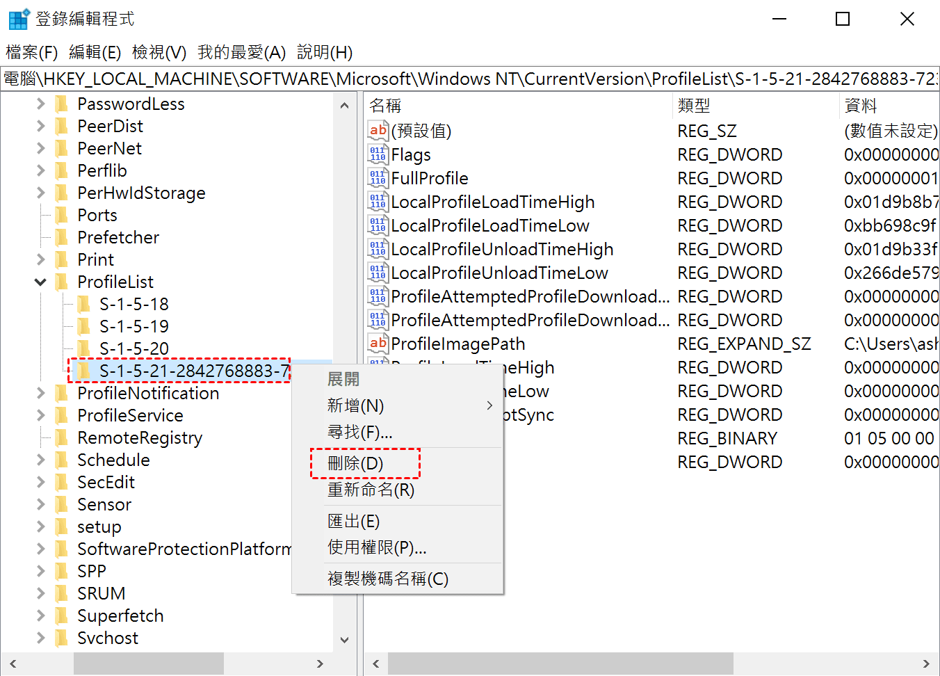The height and width of the screenshot is (676, 940).
Task: Expand the PerHwIdStorage key
Action: point(40,193)
